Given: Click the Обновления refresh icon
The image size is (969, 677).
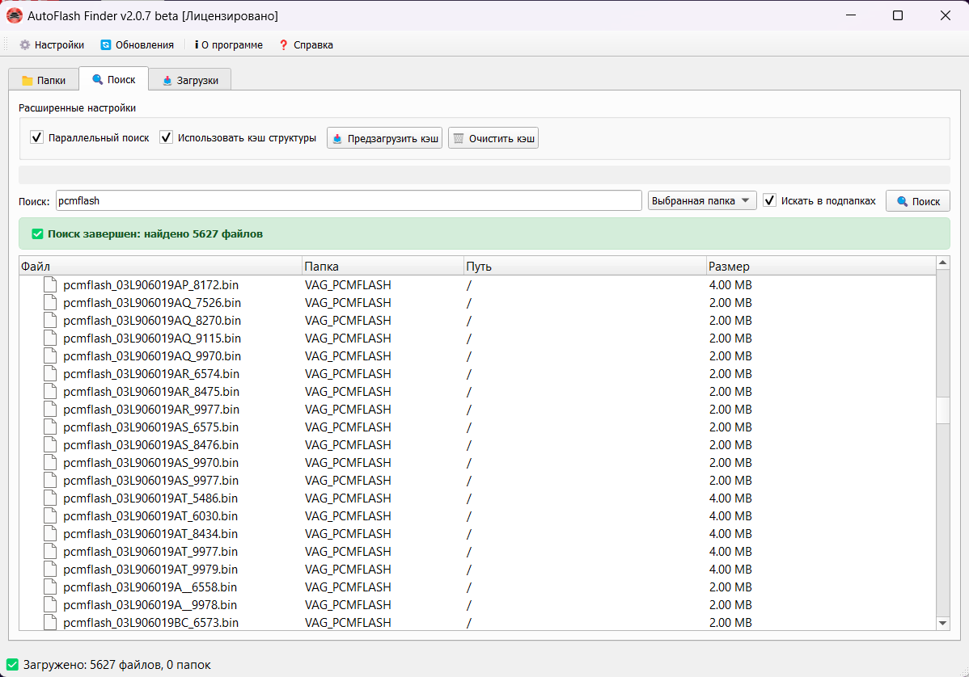Looking at the screenshot, I should pos(106,45).
